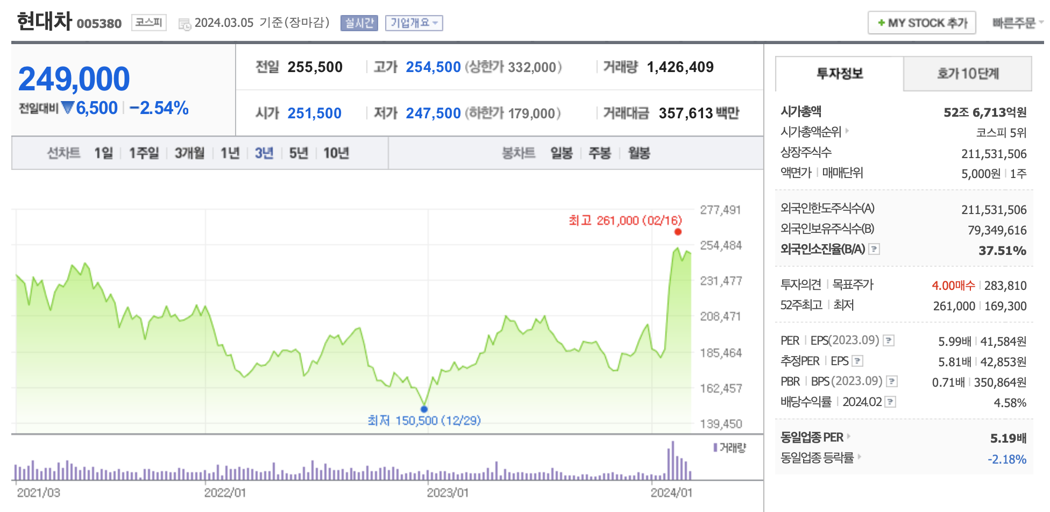Select the 일봉 candle chart
This screenshot has height=512, width=1050.
561,153
